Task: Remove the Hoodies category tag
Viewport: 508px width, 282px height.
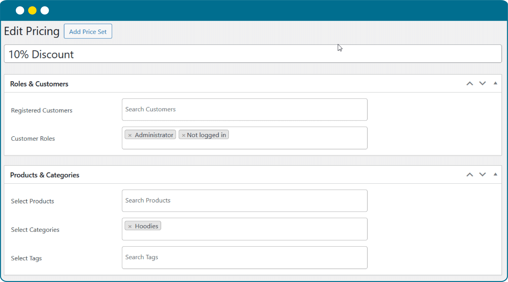Action: (x=130, y=227)
